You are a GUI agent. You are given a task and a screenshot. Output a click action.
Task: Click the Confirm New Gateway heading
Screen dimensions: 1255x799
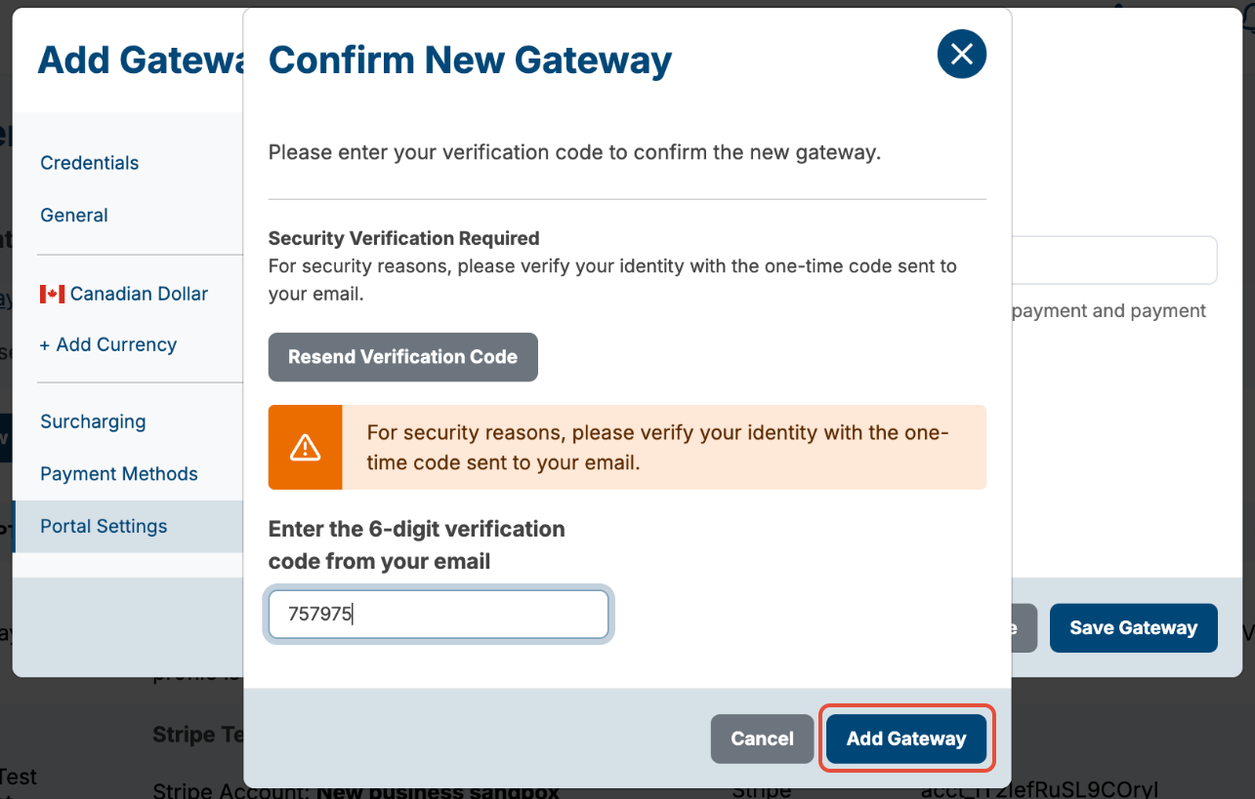tap(470, 60)
